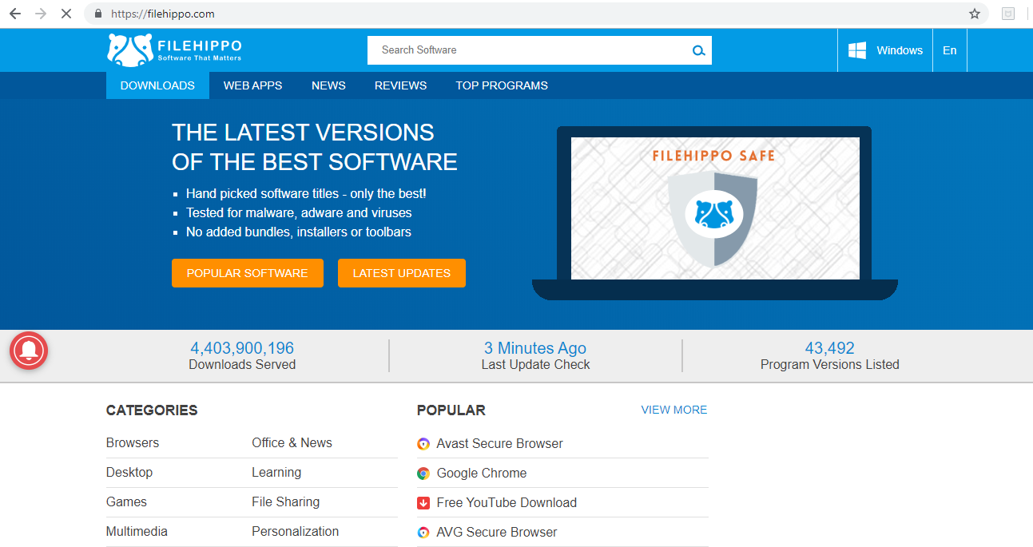
Task: Go back using browser back arrow
Action: [x=14, y=14]
